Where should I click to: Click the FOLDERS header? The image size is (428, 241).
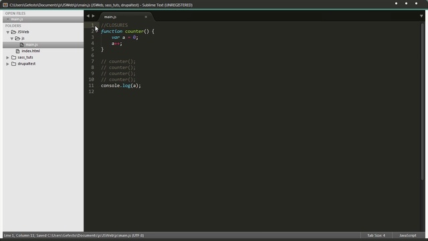(13, 25)
